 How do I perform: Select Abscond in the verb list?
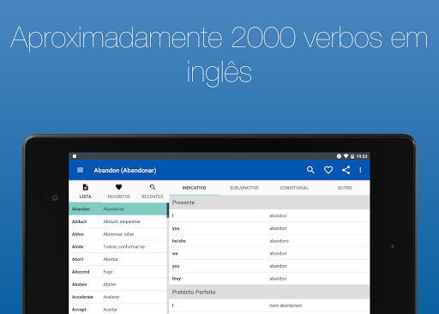[x=117, y=272]
